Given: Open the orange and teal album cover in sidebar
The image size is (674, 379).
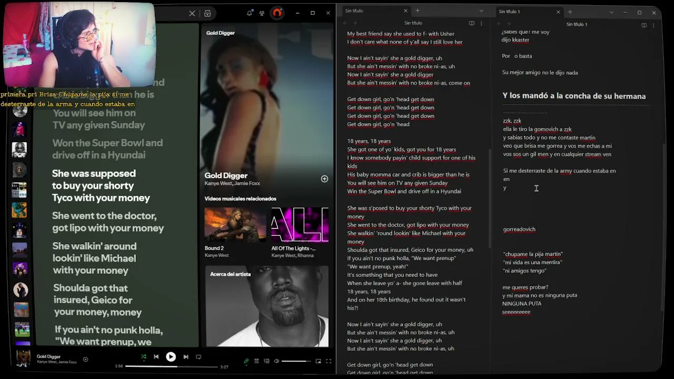Looking at the screenshot, I should point(19,211).
